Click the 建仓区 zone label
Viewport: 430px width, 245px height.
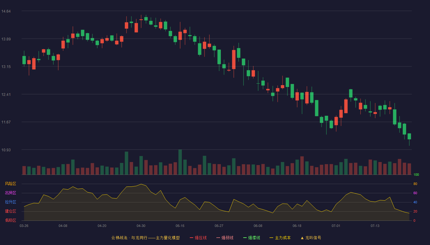coord(10,211)
